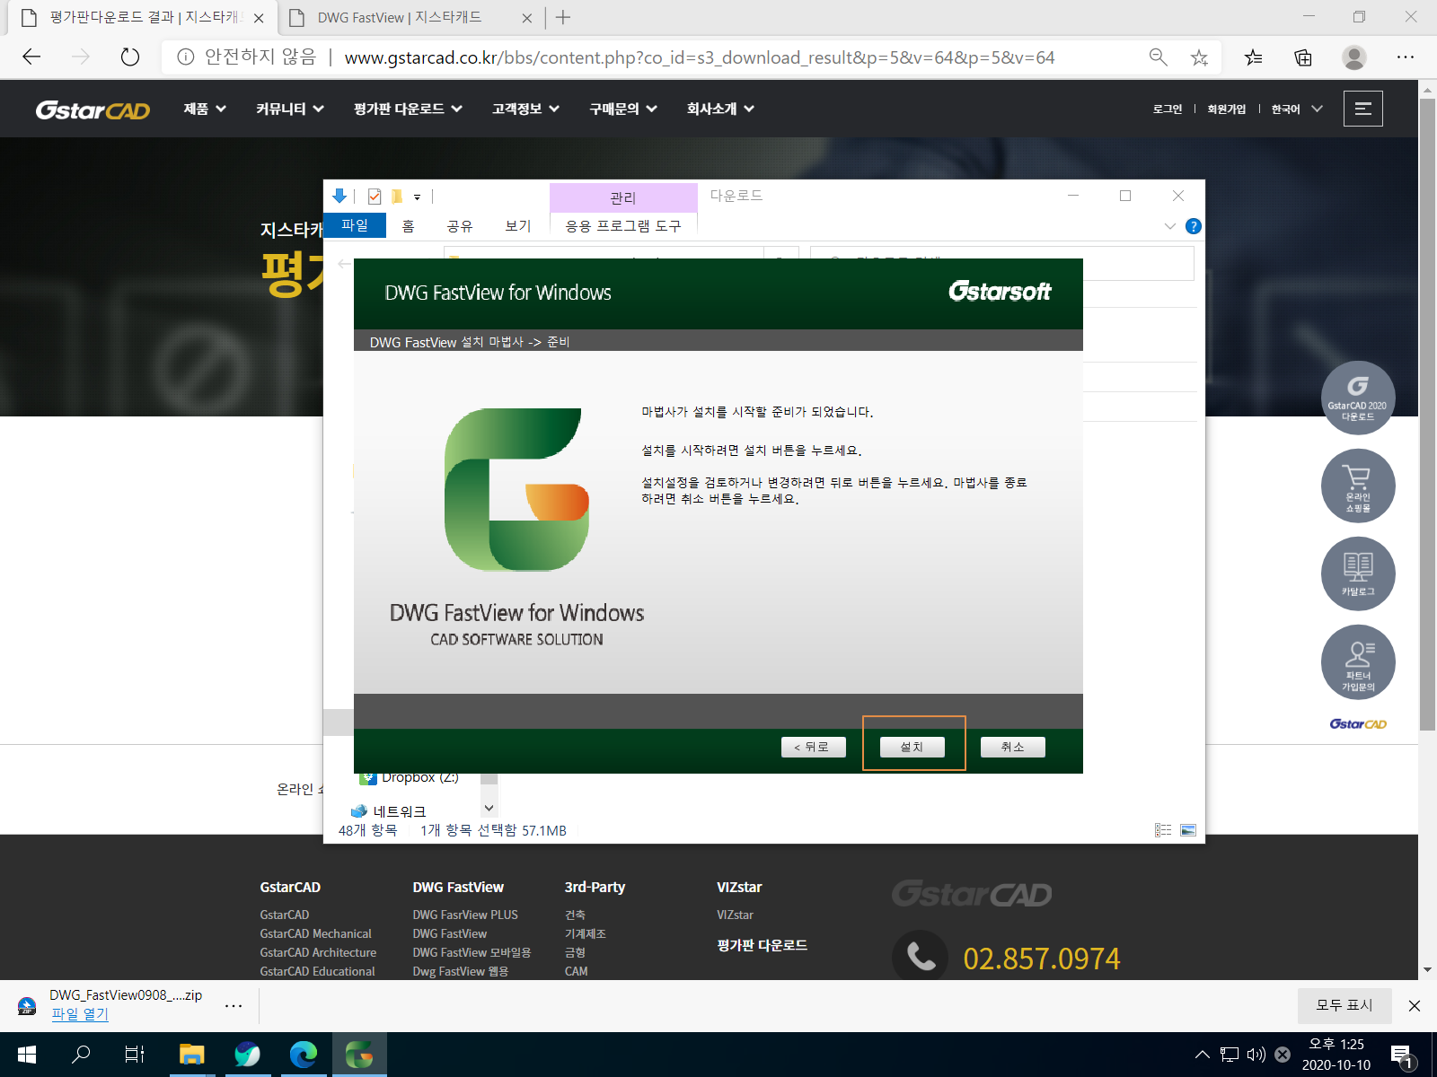Expand the 구매문의 menu

[x=623, y=109]
